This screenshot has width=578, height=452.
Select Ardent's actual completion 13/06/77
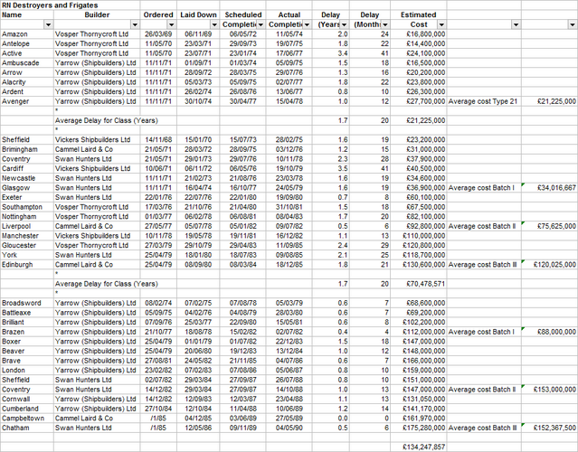pos(289,91)
